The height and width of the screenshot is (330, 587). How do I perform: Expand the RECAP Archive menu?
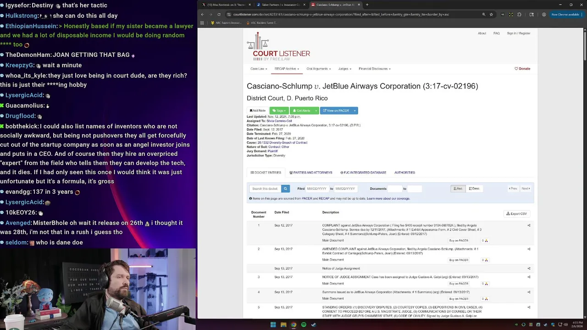(x=287, y=69)
